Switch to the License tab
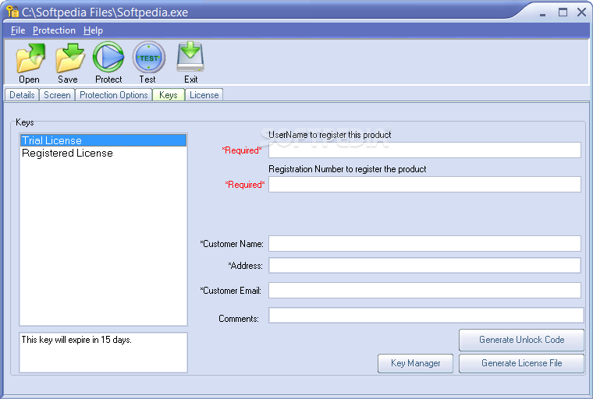Viewport: 593px width, 399px height. coord(204,95)
